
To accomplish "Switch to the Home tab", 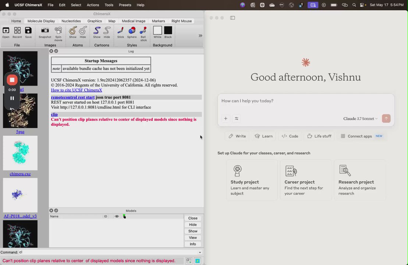I will tap(16, 21).
